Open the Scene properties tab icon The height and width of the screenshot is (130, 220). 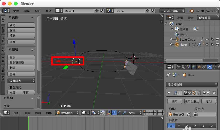tap(189, 67)
